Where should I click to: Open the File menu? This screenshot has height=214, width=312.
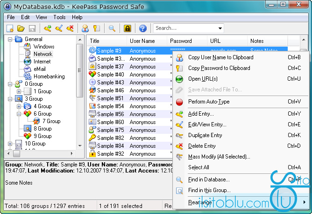11,17
